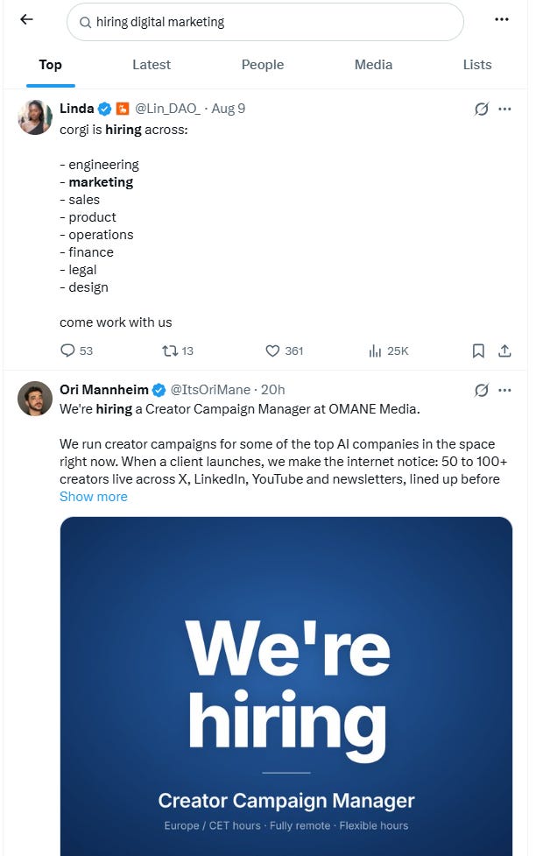The width and height of the screenshot is (536, 856).
Task: Repost Linda's post with 13 reposts
Action: click(178, 350)
